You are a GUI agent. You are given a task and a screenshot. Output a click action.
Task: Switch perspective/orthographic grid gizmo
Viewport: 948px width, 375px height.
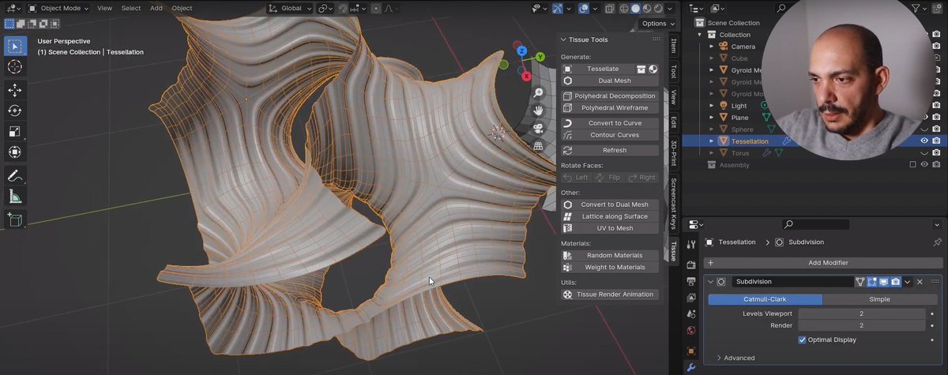click(x=538, y=146)
